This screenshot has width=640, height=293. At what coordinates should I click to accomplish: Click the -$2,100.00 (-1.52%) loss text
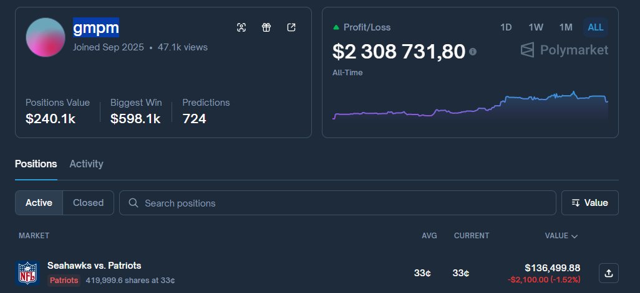pos(544,279)
